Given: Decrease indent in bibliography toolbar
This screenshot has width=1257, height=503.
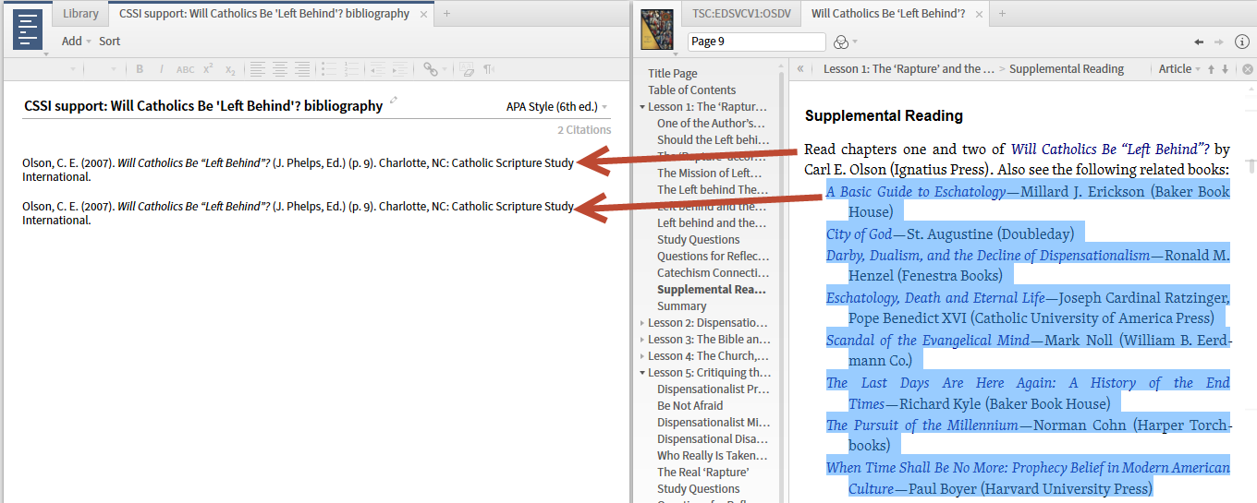Looking at the screenshot, I should [377, 69].
